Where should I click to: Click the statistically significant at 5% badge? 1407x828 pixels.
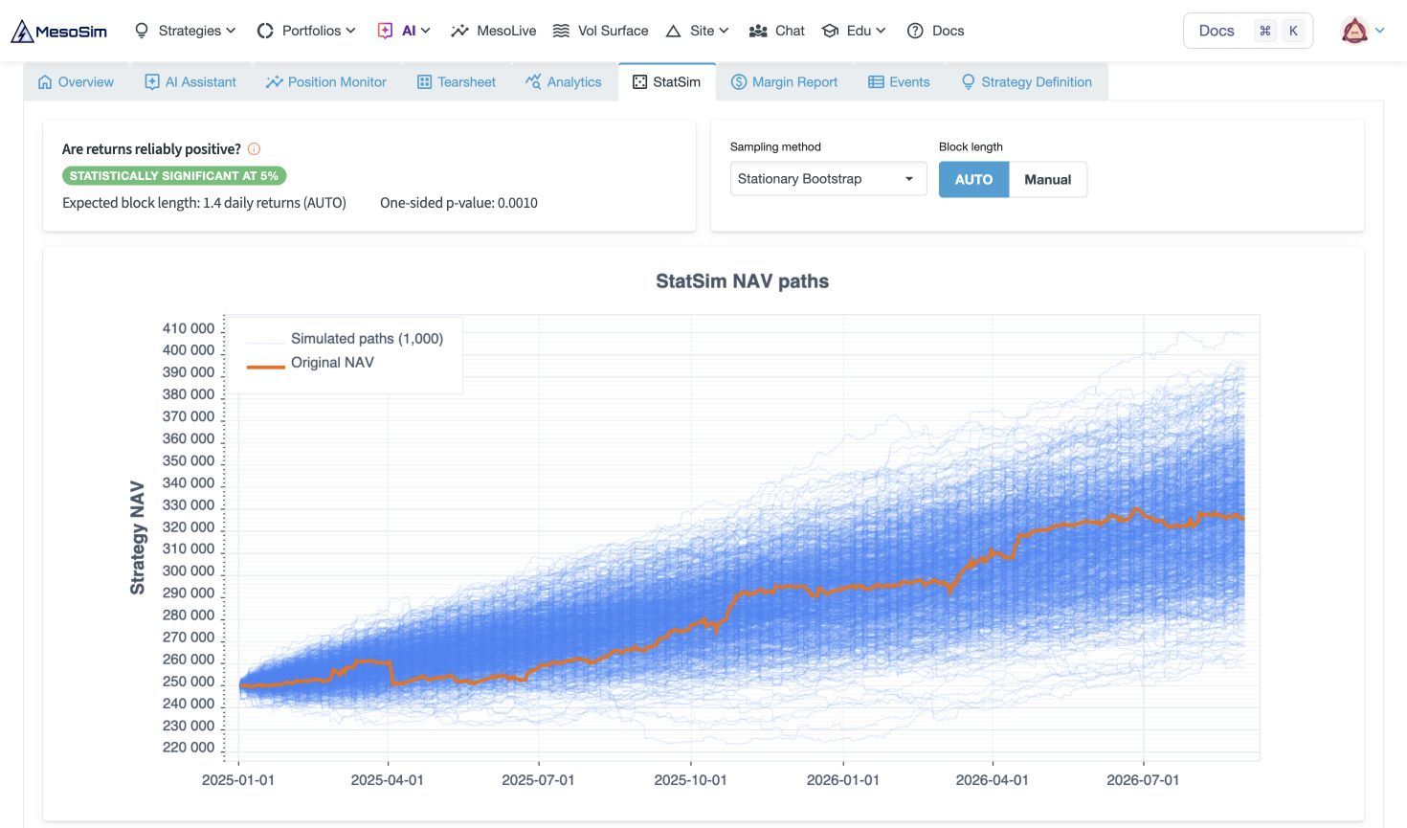click(174, 176)
